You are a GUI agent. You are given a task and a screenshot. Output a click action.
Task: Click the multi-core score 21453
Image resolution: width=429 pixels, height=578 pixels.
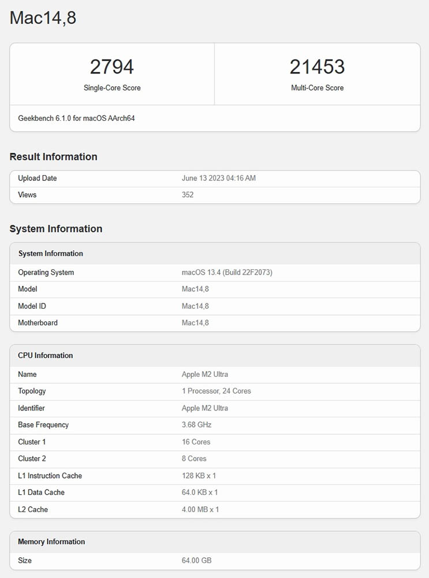click(x=317, y=67)
